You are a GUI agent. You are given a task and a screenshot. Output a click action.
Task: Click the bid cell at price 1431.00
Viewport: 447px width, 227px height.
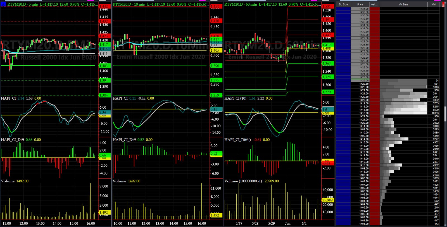pyautogui.click(x=343, y=28)
